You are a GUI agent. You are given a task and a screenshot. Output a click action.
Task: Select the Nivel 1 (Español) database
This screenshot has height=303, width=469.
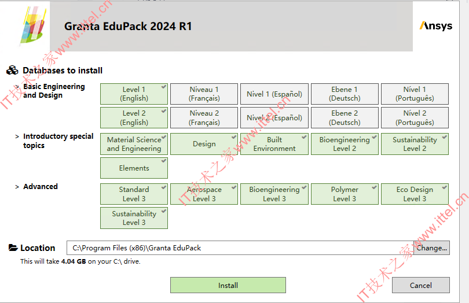coord(274,94)
